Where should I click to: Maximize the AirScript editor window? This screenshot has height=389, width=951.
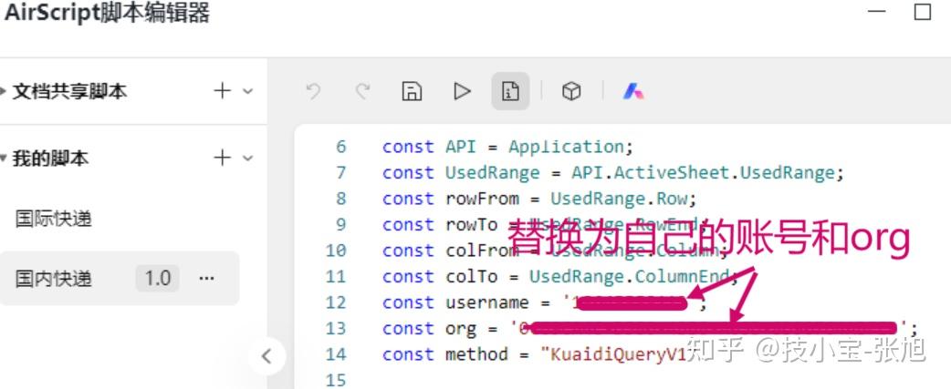click(923, 12)
